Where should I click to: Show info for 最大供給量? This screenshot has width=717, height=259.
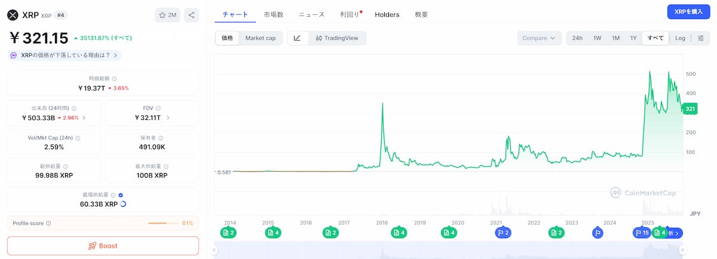pyautogui.click(x=166, y=166)
